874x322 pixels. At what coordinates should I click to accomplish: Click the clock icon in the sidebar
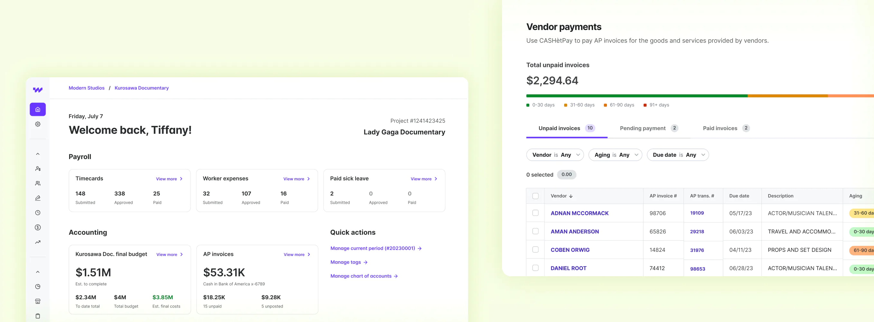tap(37, 212)
